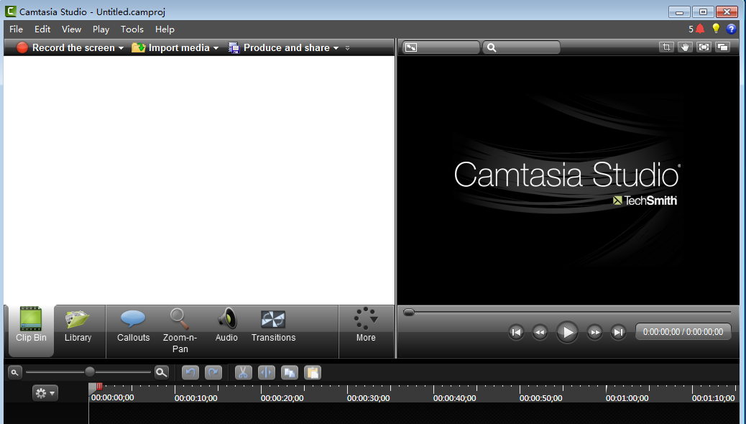Click the Detach Canvas icon above the preview

pos(722,47)
